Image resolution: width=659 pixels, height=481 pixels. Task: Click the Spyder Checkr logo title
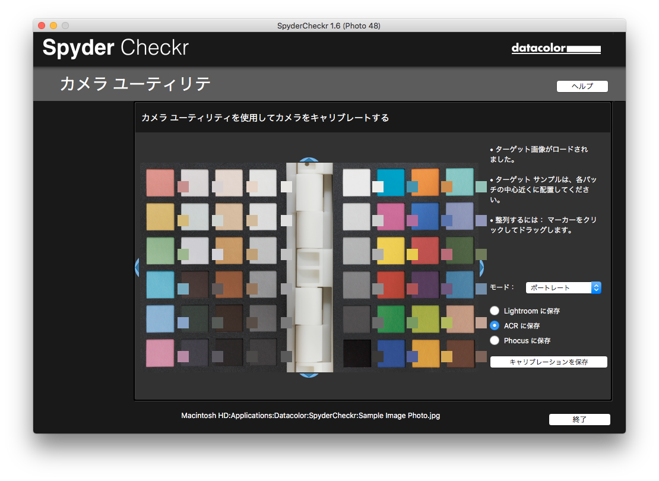coord(115,48)
